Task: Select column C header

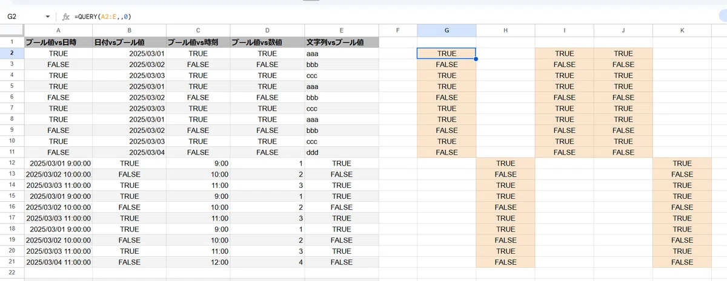Action: coord(198,30)
